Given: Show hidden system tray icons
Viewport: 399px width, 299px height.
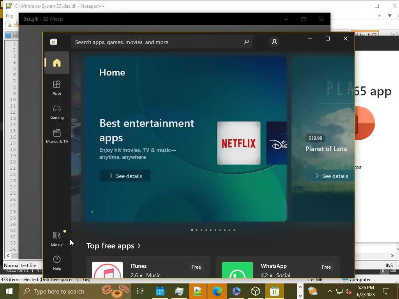Looking at the screenshot, I should (x=330, y=291).
